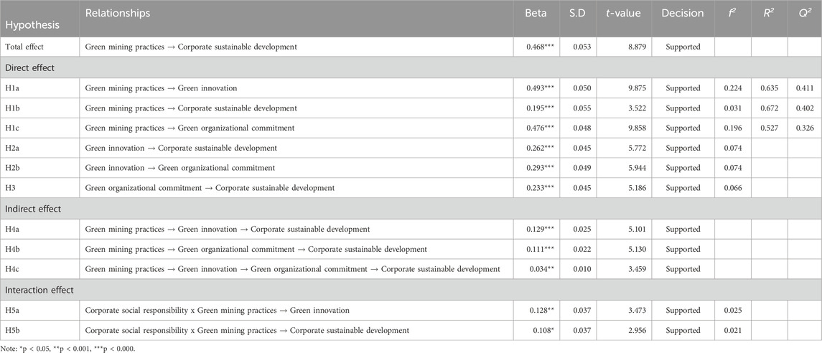Click the H2b hypothesis cell
This screenshot has width=822, height=353.
12,168
